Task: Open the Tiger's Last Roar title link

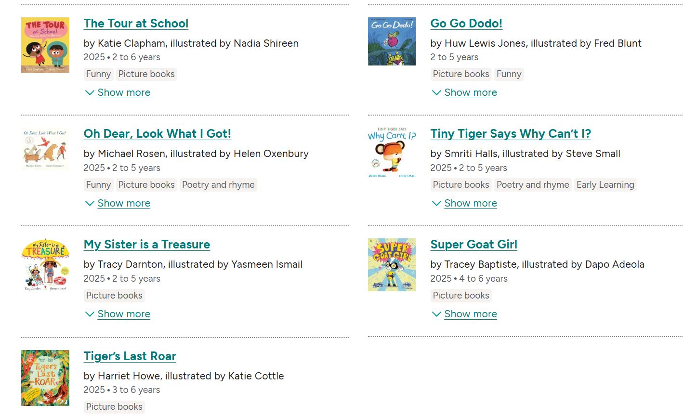Action: coord(130,356)
